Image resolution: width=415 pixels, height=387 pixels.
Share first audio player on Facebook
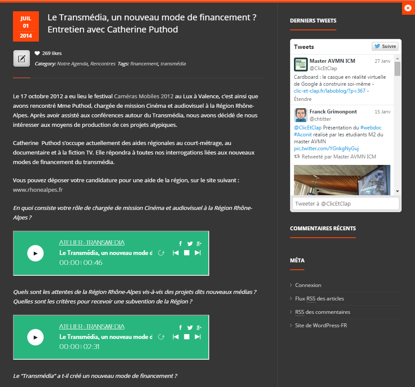(180, 244)
